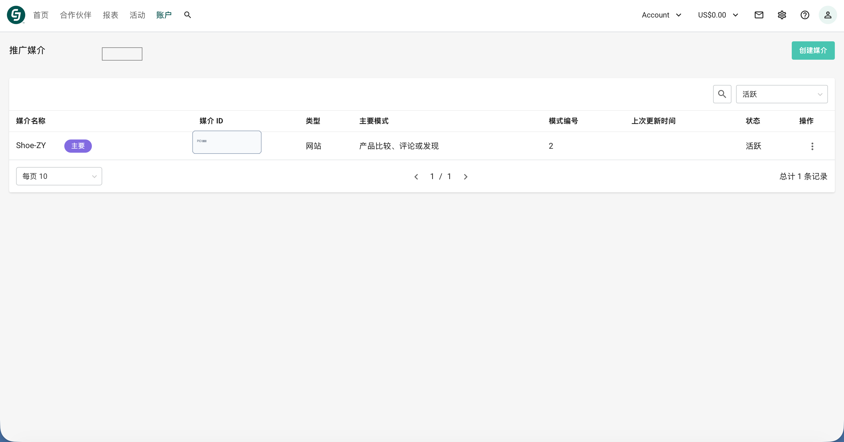Go to the next page arrow
Image resolution: width=844 pixels, height=442 pixels.
tap(466, 177)
